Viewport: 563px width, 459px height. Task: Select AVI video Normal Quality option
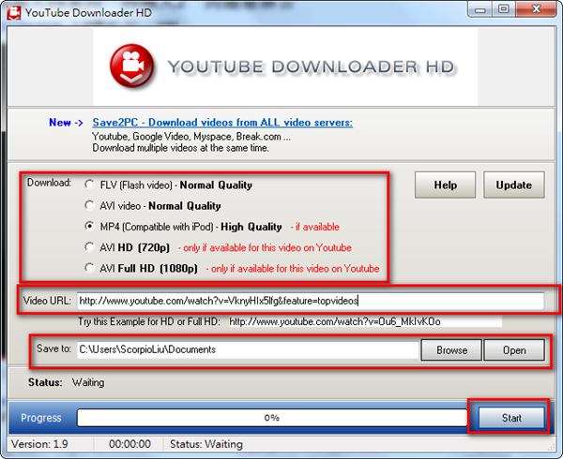[x=89, y=205]
